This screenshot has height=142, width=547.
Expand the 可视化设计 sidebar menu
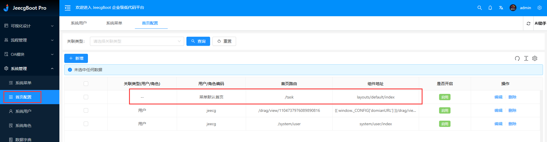[x=30, y=26]
